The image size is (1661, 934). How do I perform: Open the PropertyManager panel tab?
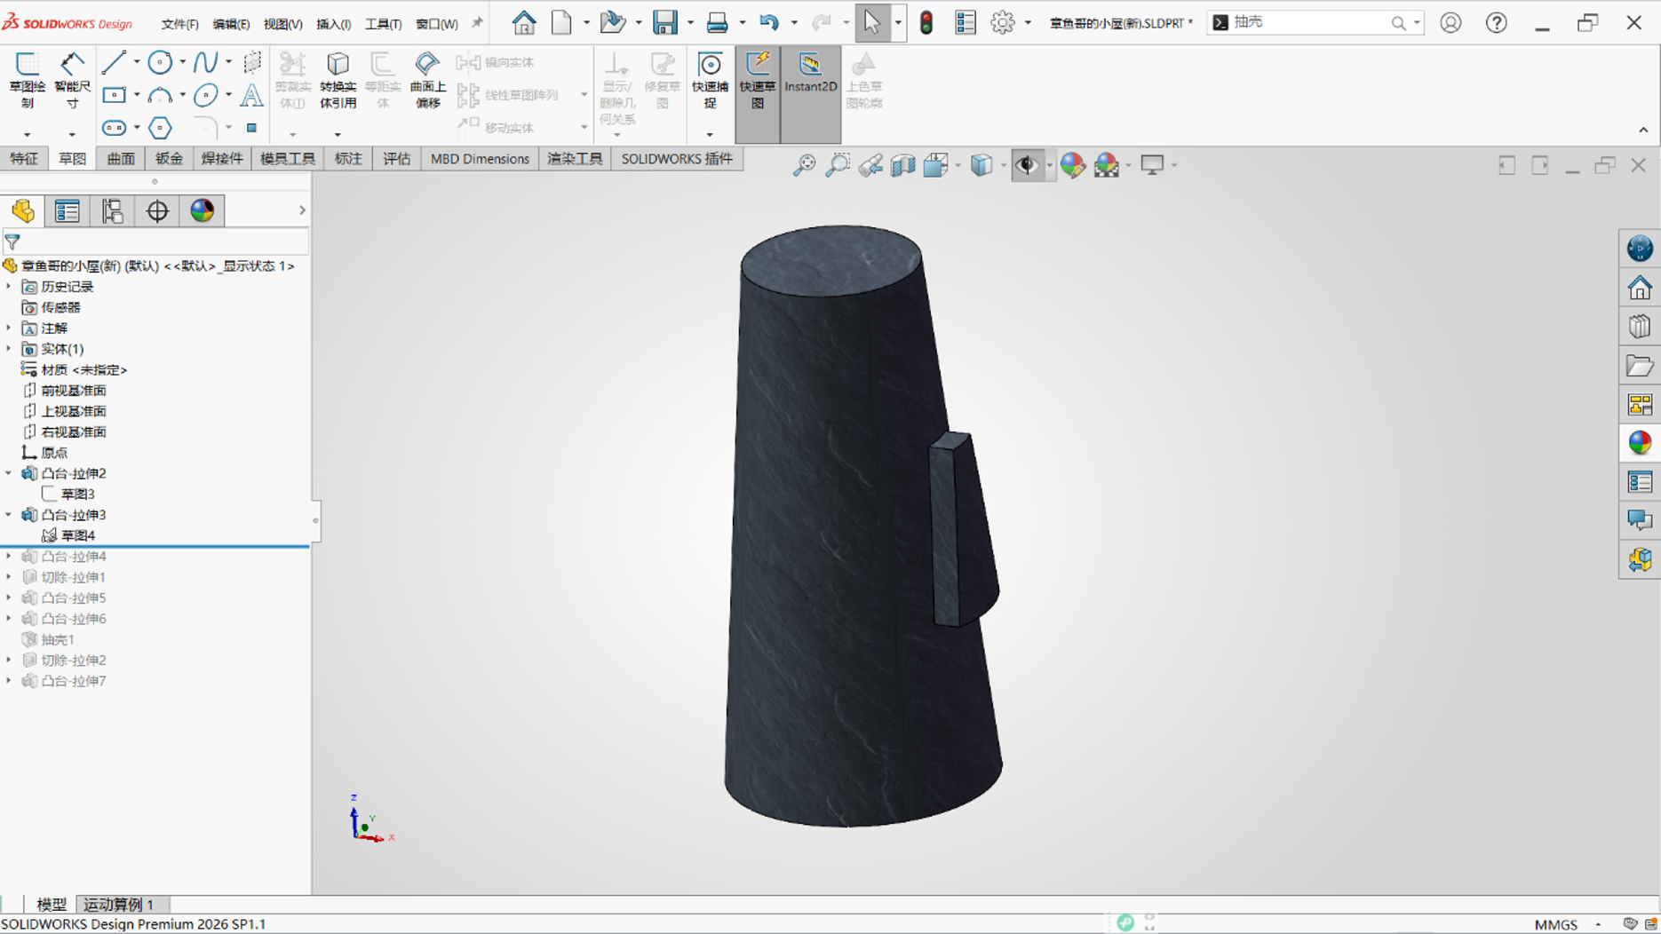pos(68,210)
